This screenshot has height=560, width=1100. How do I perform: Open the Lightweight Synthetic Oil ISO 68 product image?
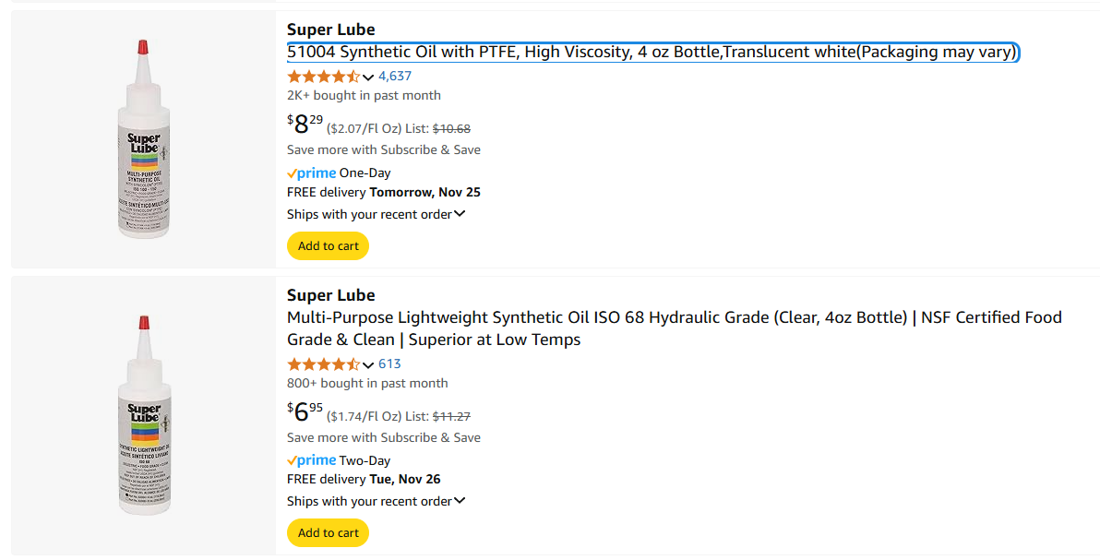coord(144,415)
